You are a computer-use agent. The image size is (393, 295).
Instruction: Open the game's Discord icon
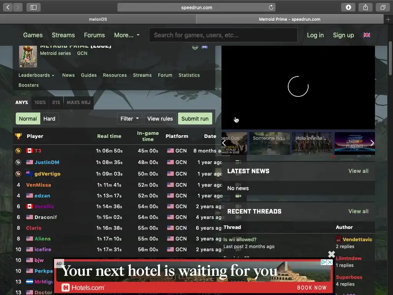(205, 47)
